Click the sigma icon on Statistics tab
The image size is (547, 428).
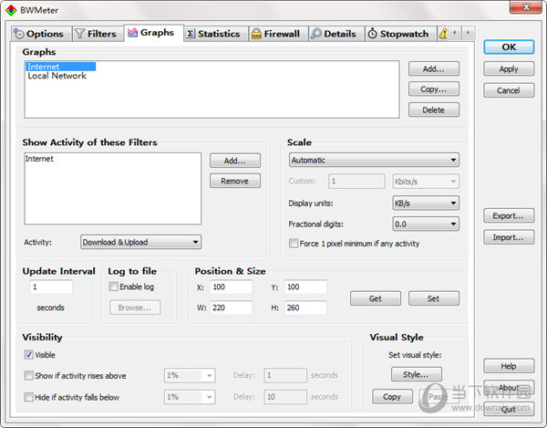(x=191, y=34)
